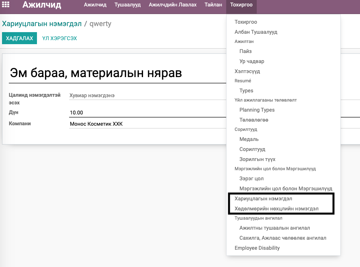Select Албан Тушаалууд menu entry
The image size is (360, 267).
[256, 32]
